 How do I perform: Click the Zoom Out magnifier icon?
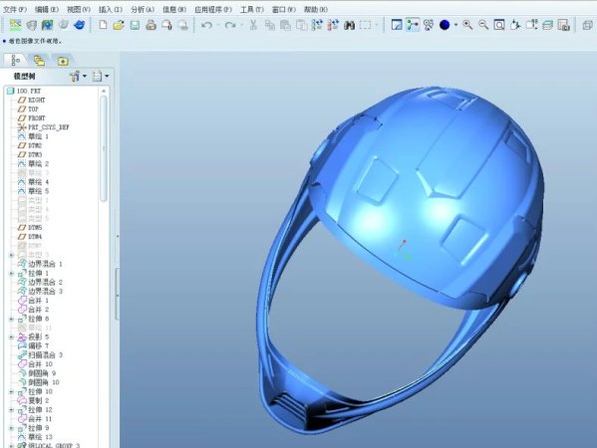click(483, 25)
